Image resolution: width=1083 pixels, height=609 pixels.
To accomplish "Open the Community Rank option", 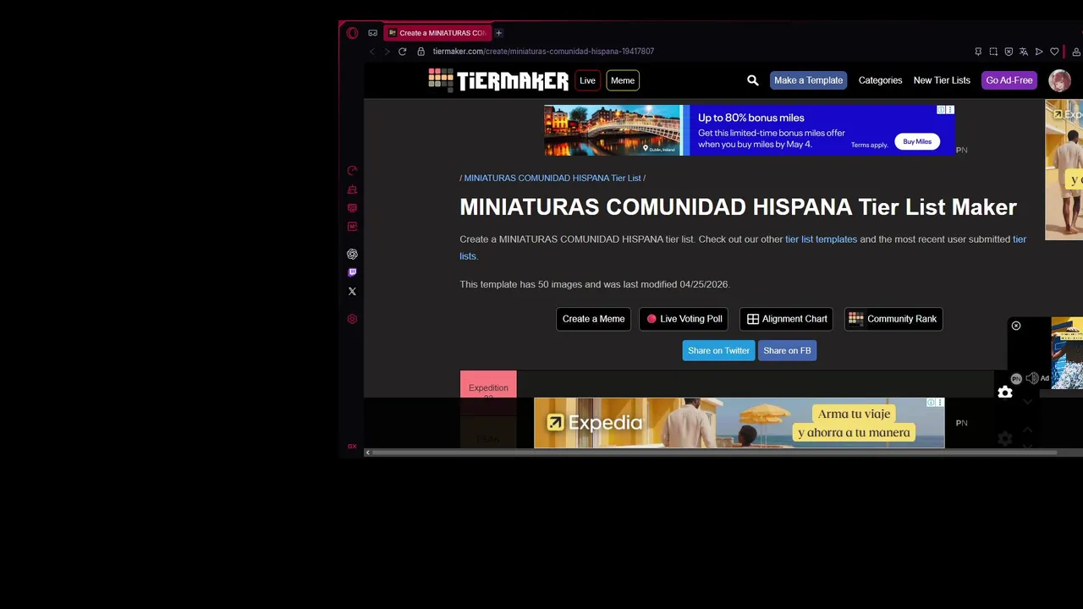I will pyautogui.click(x=893, y=319).
